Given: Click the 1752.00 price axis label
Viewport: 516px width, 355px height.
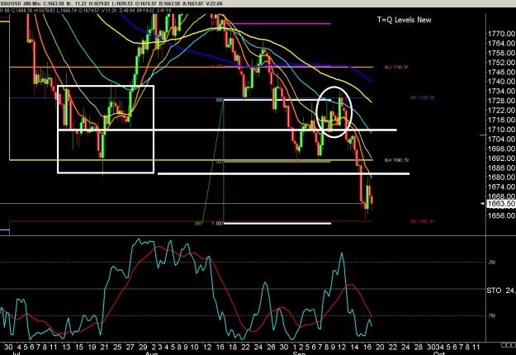Looking at the screenshot, I should pos(501,62).
